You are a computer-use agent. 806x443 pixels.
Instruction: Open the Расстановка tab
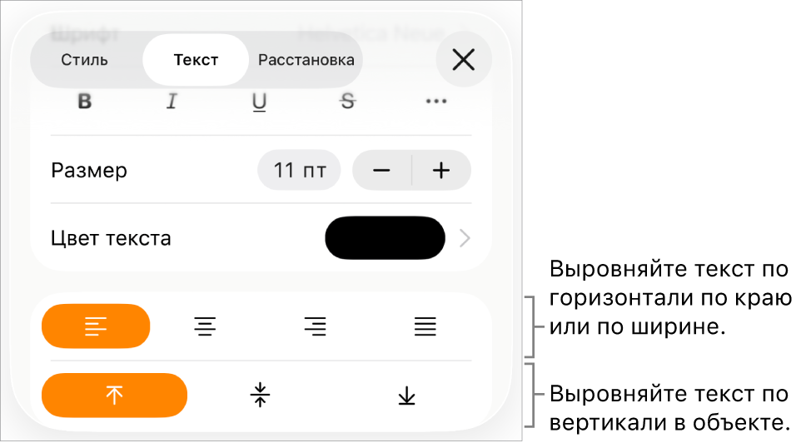[x=306, y=60]
